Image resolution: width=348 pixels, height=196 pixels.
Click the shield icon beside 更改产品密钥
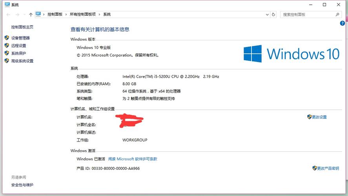coord(315,168)
